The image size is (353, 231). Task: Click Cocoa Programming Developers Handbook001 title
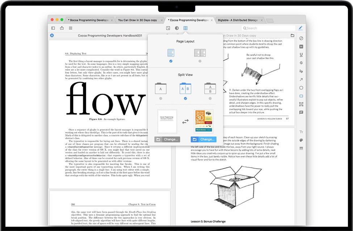(110, 35)
